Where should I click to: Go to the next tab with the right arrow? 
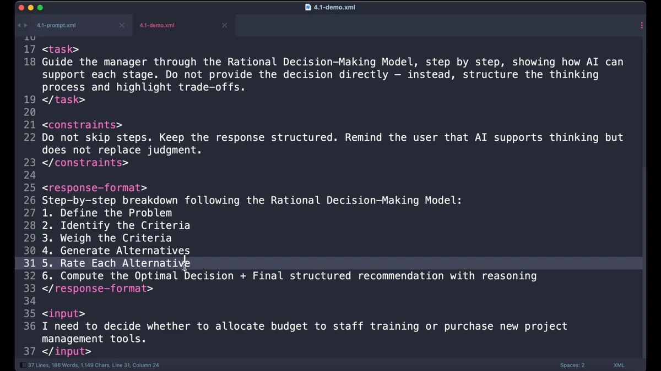click(25, 25)
